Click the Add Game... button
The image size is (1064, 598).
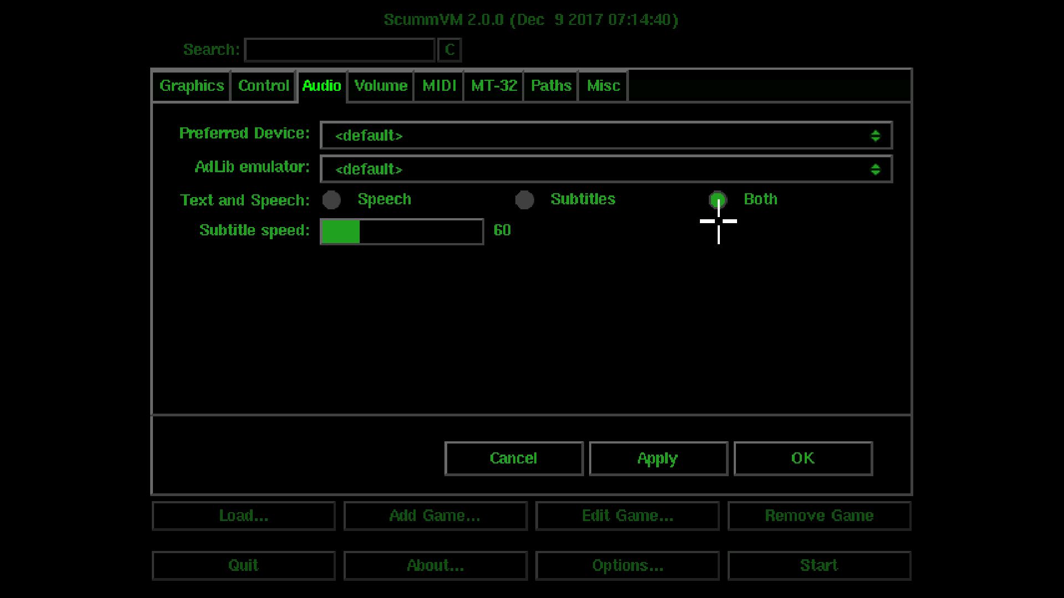pyautogui.click(x=435, y=516)
